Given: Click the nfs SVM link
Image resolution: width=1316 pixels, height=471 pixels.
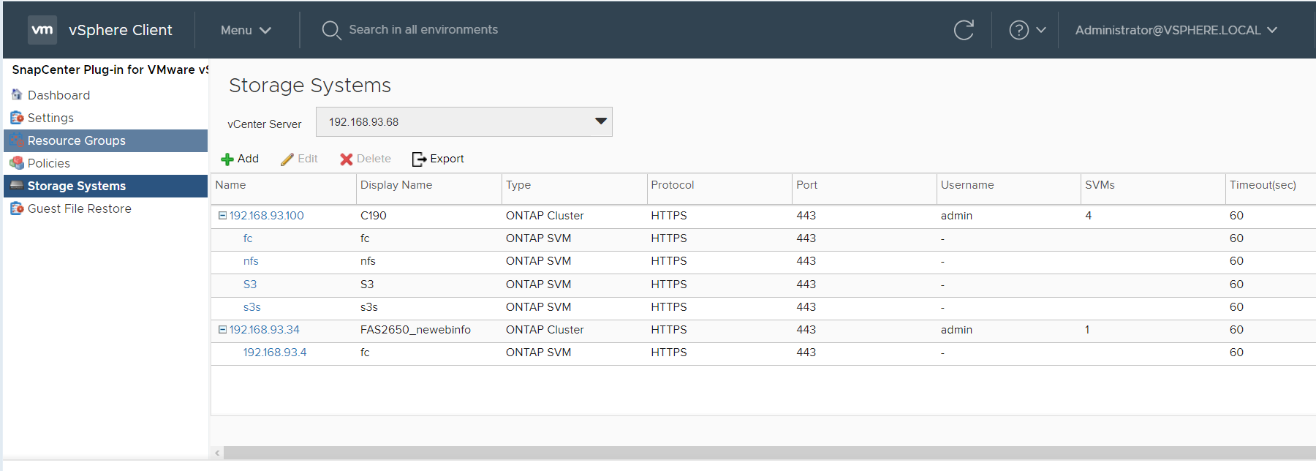Looking at the screenshot, I should click(251, 261).
